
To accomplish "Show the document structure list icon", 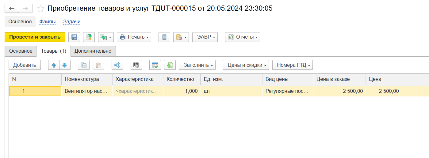I will pyautogui.click(x=164, y=37).
